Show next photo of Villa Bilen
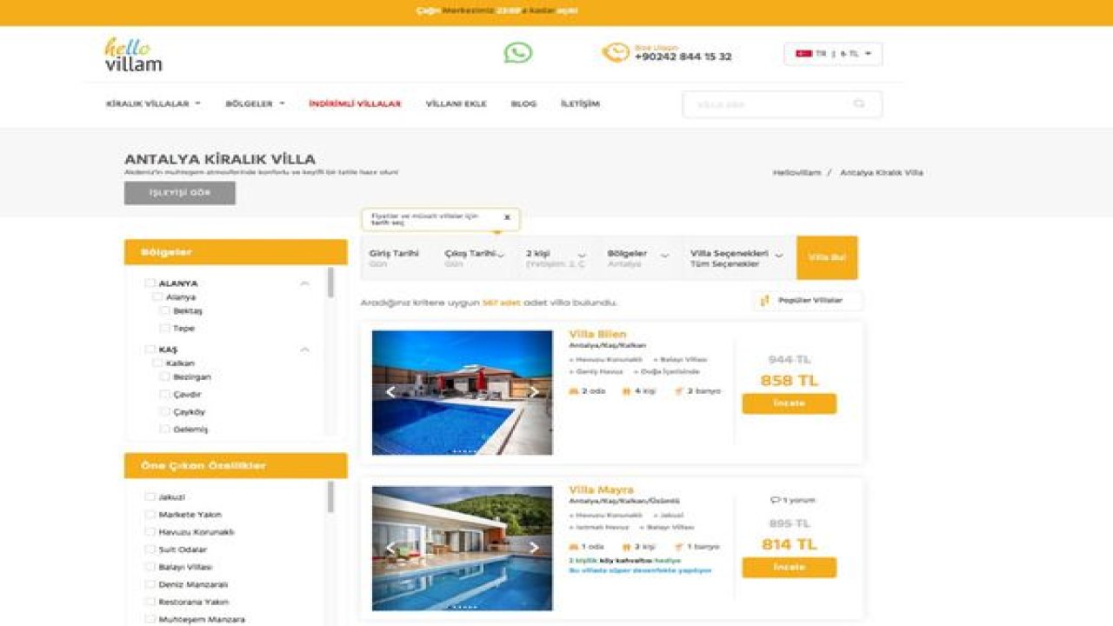This screenshot has width=1113, height=626. coord(534,392)
